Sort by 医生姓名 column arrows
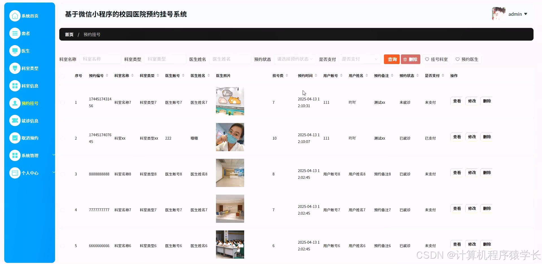Image resolution: width=542 pixels, height=264 pixels. point(209,76)
